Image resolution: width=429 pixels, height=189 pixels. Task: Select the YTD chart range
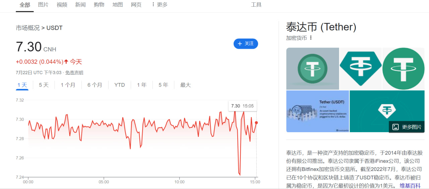(x=120, y=85)
